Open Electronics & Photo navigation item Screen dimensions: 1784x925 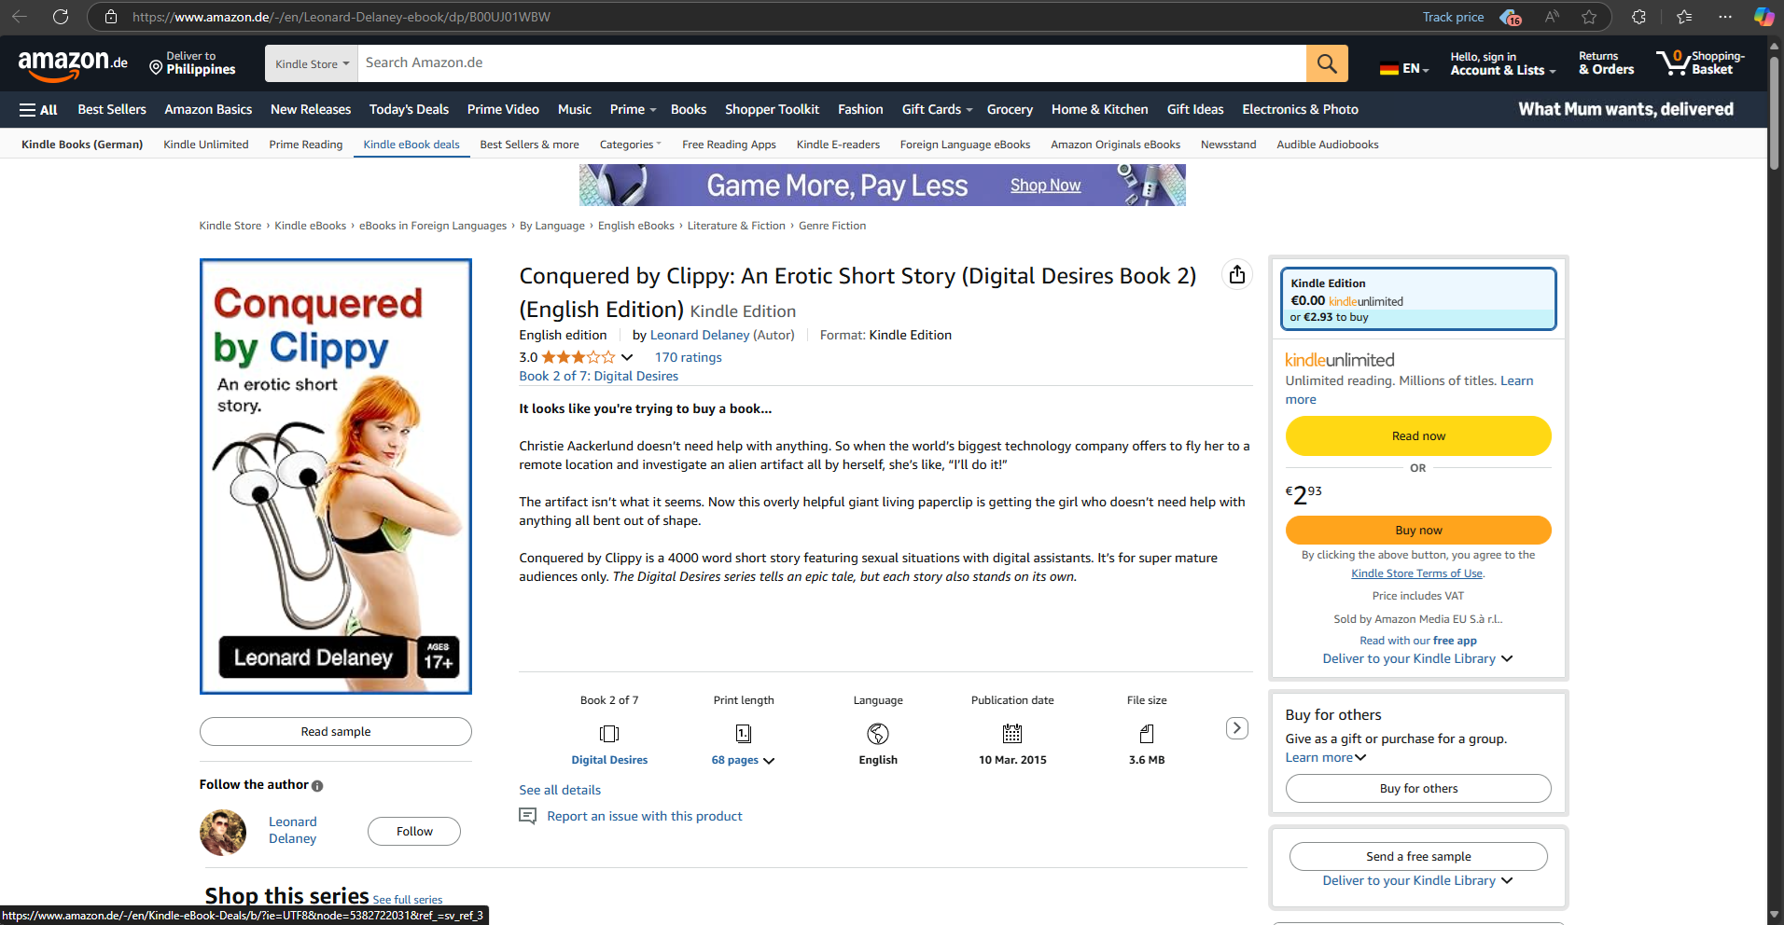click(x=1300, y=109)
